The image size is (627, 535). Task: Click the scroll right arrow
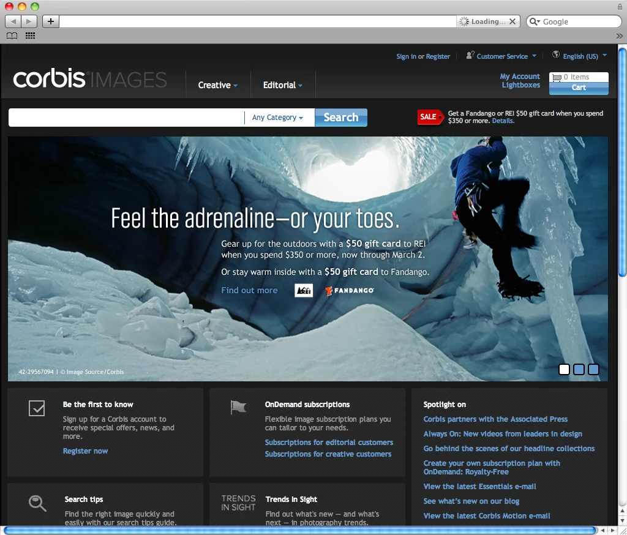612,531
